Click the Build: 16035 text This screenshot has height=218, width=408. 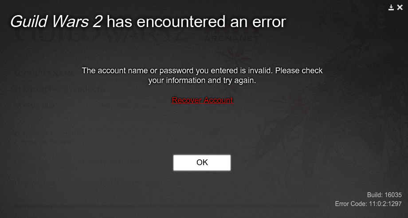click(384, 195)
